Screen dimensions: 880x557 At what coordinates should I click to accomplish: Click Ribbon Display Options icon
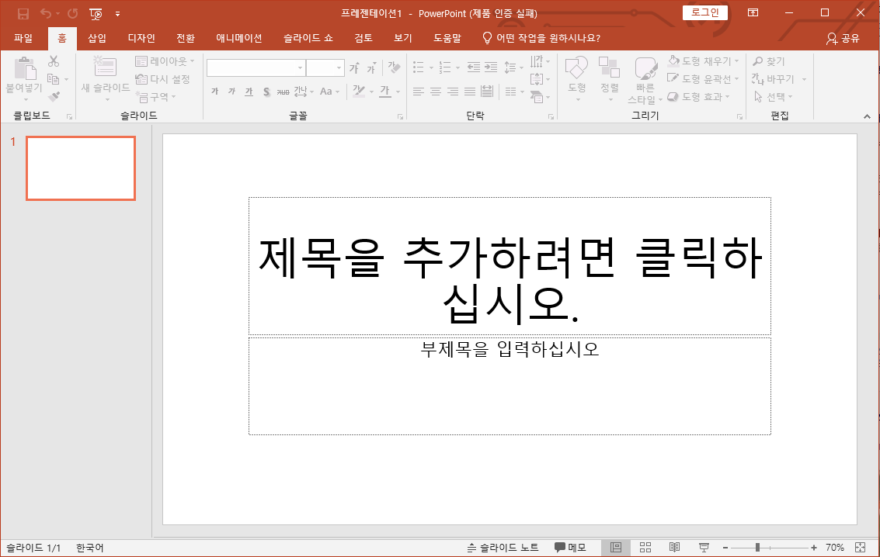pyautogui.click(x=753, y=12)
